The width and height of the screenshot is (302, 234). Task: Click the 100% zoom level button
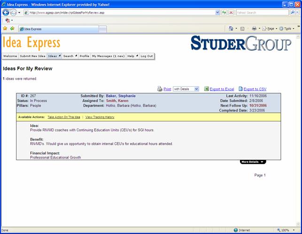pos(283,230)
